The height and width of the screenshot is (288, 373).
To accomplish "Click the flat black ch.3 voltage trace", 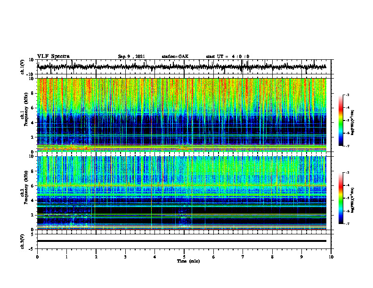I will click(x=182, y=241).
